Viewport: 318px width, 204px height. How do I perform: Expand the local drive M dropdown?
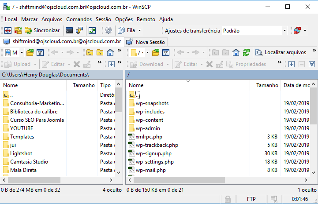pyautogui.click(x=21, y=52)
